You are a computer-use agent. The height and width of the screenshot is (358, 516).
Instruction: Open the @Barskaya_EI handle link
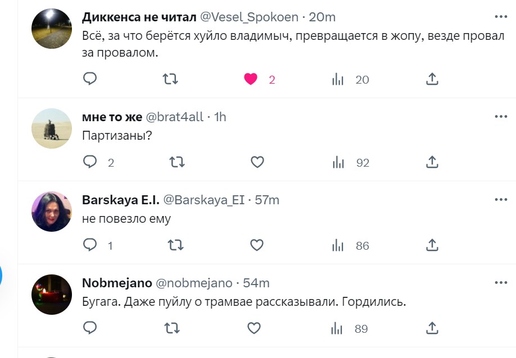(x=204, y=200)
